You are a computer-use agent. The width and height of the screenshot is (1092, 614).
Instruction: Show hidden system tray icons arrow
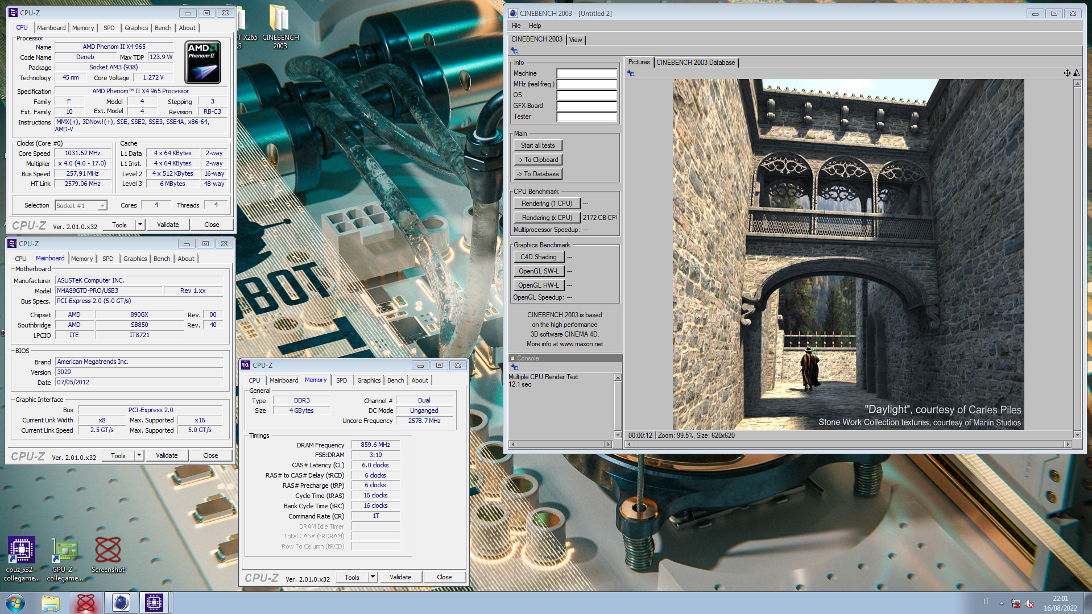coord(1002,603)
